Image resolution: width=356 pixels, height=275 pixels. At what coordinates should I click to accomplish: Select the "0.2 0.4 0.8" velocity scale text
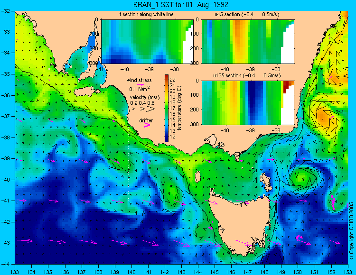(142, 103)
